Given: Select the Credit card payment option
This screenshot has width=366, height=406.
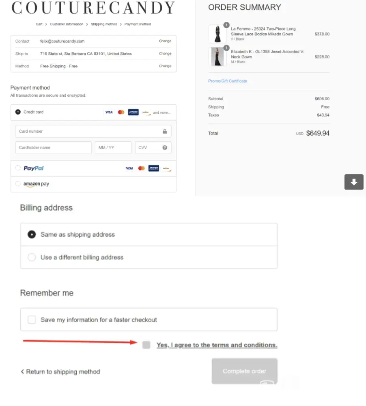Looking at the screenshot, I should click(x=18, y=112).
